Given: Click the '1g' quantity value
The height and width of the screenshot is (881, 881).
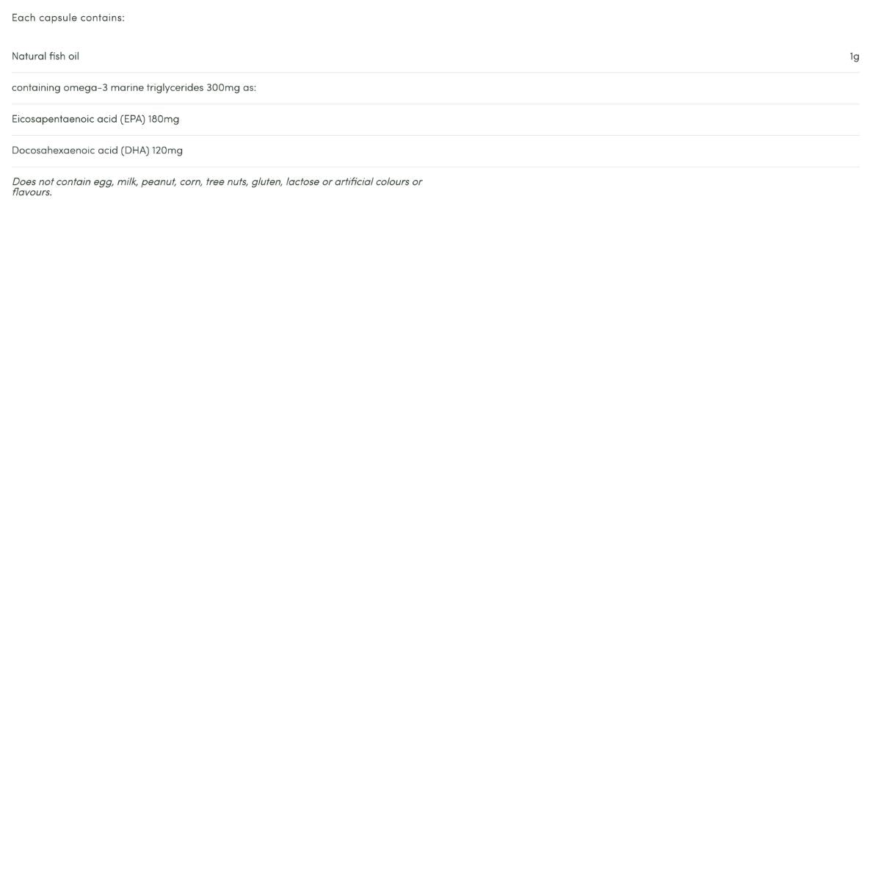Looking at the screenshot, I should [x=855, y=57].
